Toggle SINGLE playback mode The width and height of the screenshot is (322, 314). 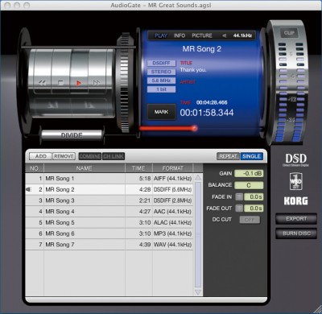(x=251, y=156)
